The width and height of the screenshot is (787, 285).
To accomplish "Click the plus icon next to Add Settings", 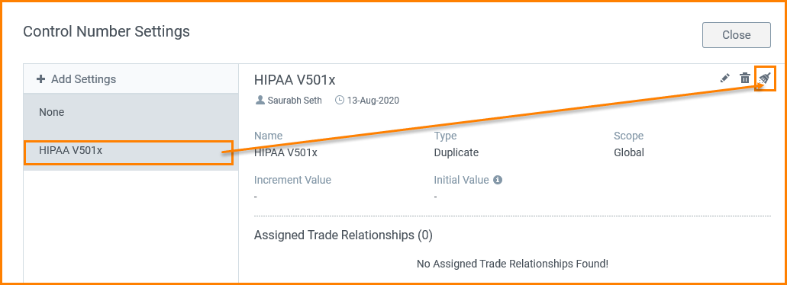I will [x=41, y=79].
